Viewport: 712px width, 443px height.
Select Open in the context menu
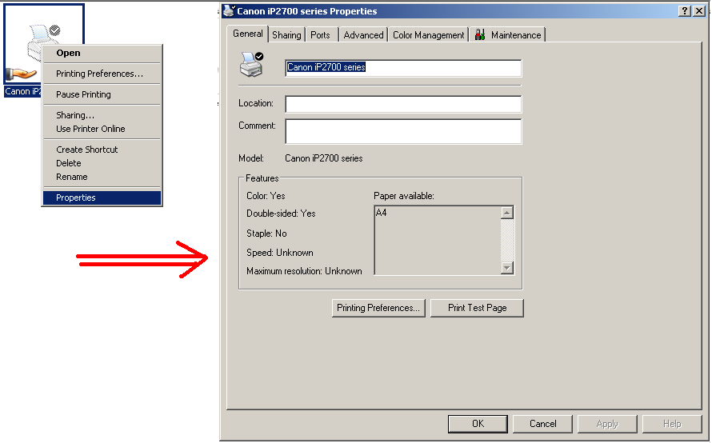click(102, 53)
